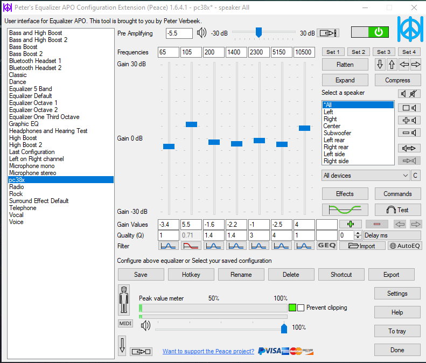This screenshot has height=363, width=426.
Task: Click the 1400 frequency input field
Action: [x=236, y=52]
